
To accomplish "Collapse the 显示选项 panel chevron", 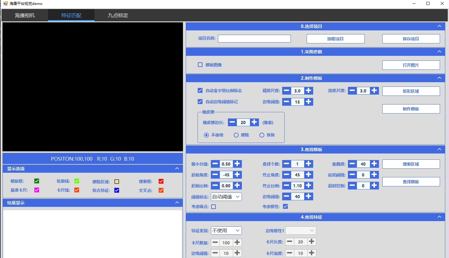I will tap(177, 169).
